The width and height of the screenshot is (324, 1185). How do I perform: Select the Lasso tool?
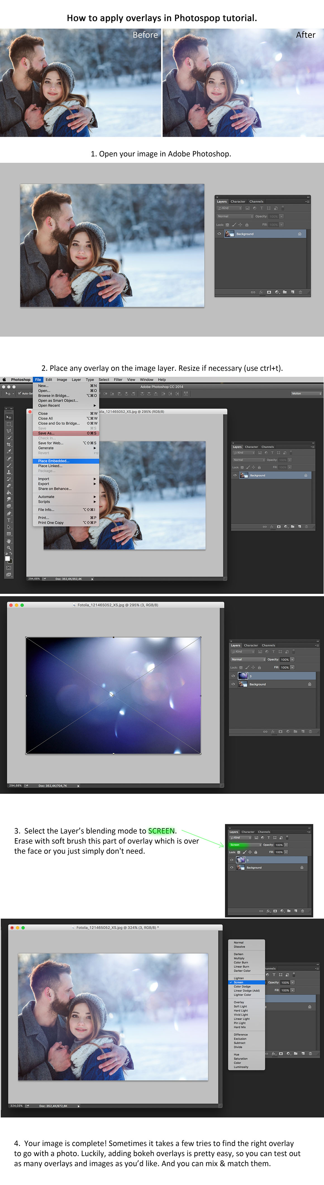tap(8, 431)
